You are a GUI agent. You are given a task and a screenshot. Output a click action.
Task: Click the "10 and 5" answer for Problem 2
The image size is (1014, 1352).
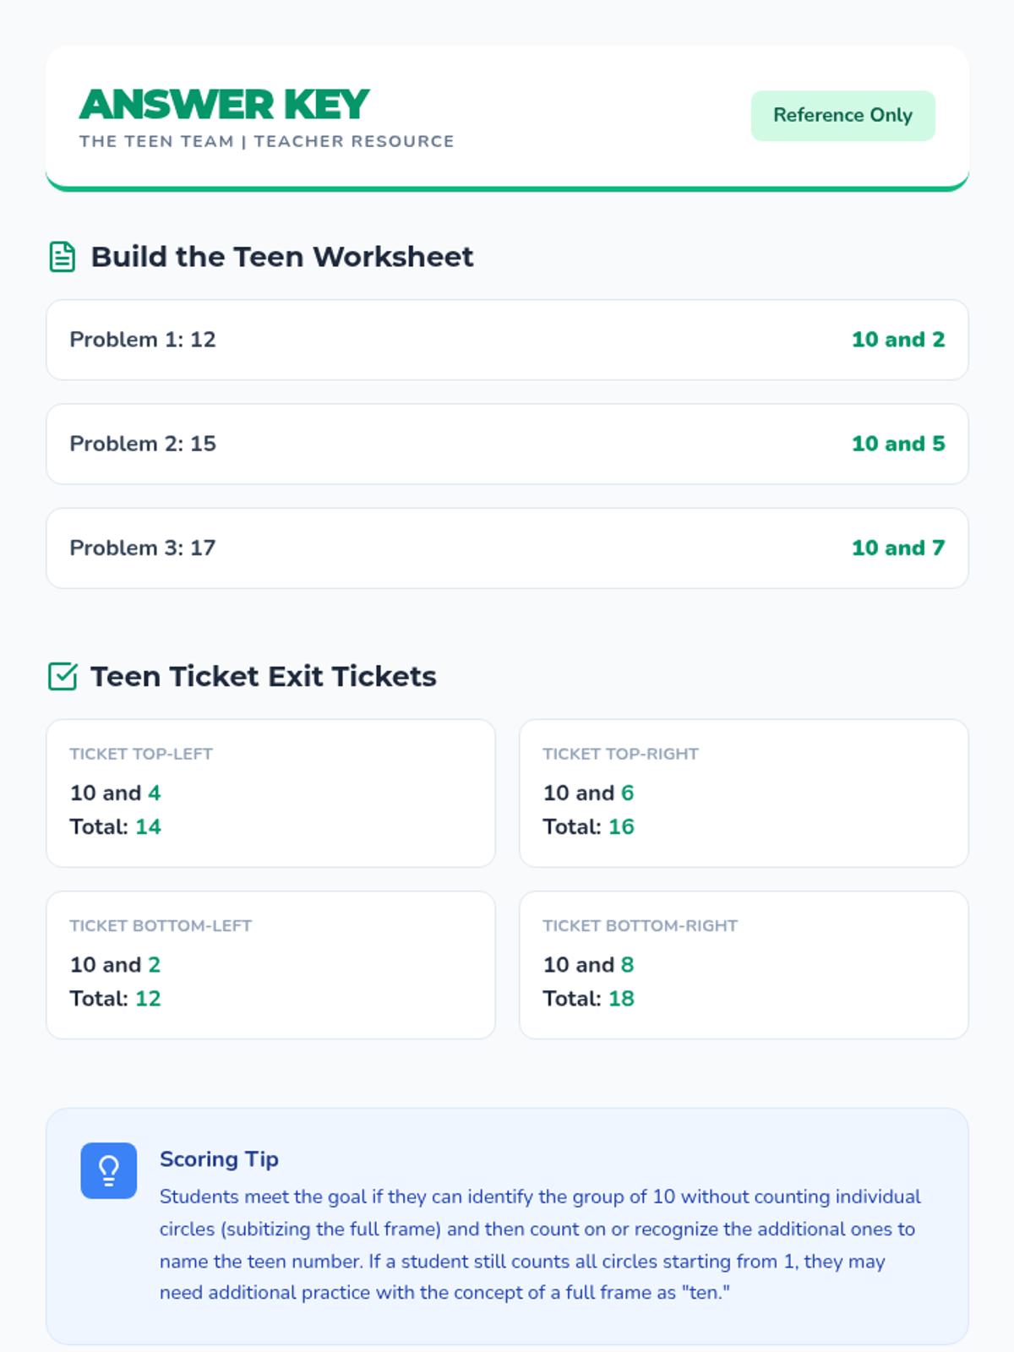point(897,444)
